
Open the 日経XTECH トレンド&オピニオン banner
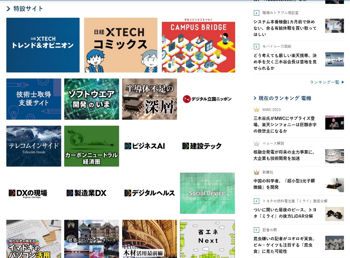(x=43, y=45)
